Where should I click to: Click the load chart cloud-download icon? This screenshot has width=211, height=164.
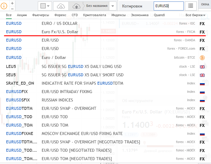coord(61,6)
